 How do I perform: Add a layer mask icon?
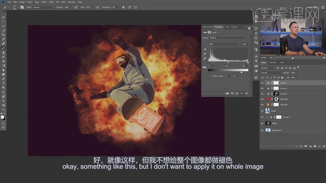coord(306,146)
